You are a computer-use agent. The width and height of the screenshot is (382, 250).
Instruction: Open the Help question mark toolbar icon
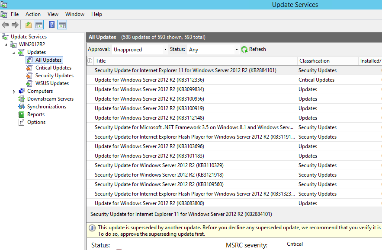coord(51,25)
